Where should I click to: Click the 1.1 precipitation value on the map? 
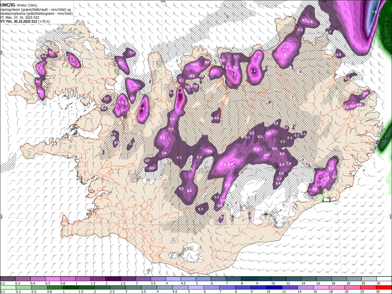click(x=257, y=57)
